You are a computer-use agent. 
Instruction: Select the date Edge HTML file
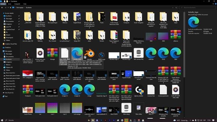(x=176, y=53)
